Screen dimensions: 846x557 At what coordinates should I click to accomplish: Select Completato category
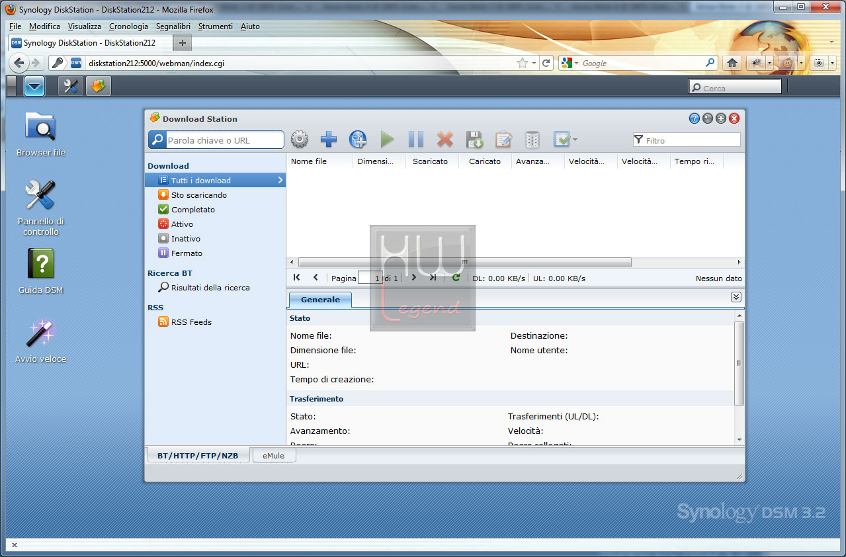(216, 209)
